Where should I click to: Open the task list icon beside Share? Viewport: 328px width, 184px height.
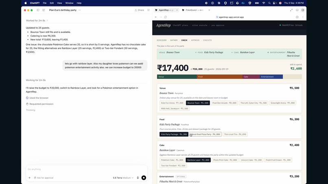coord(149,10)
